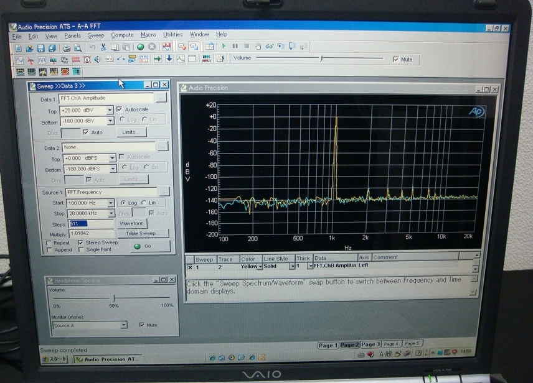This screenshot has height=383, width=533.
Task: Click the DCX panel toolbar icon
Action: coord(109,60)
